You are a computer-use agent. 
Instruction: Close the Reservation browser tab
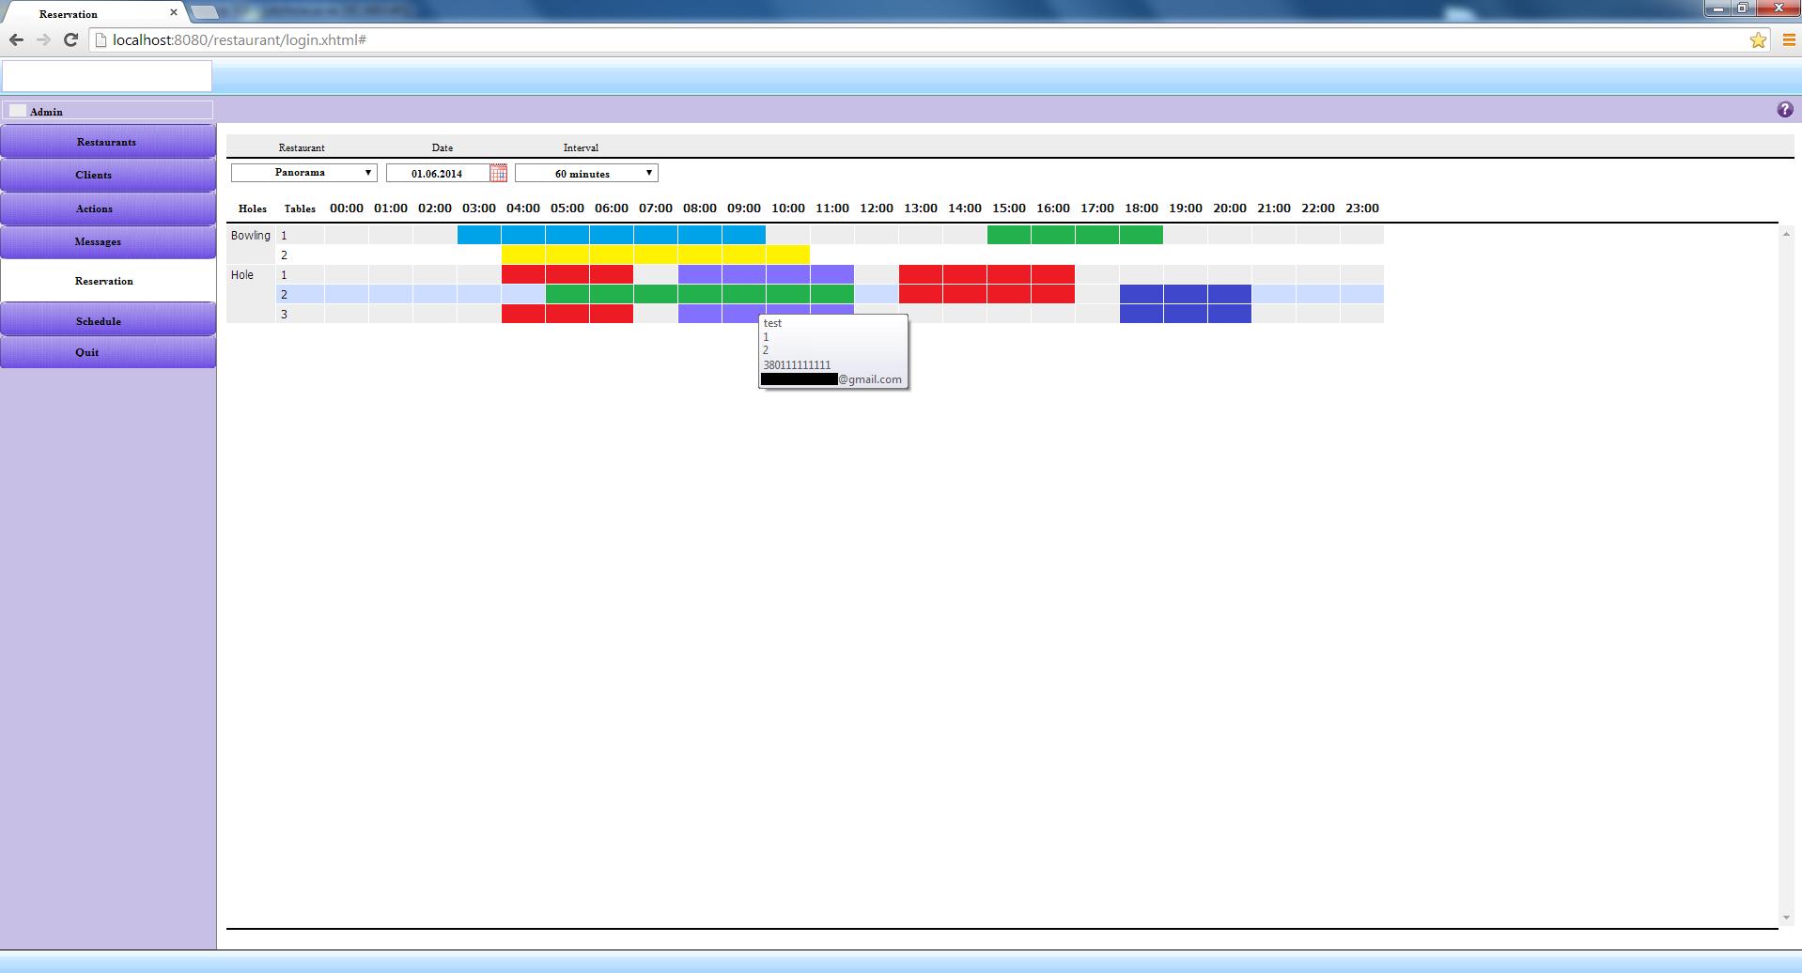pyautogui.click(x=174, y=13)
